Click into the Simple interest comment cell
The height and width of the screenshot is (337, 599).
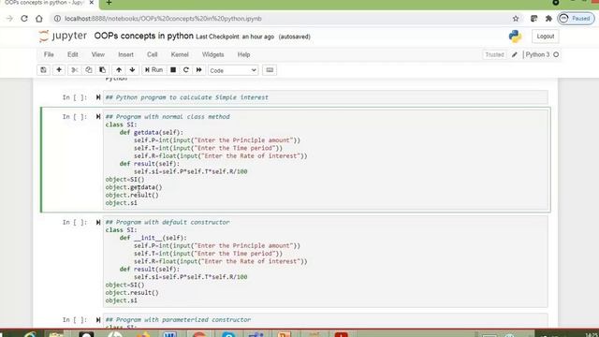[x=326, y=97]
